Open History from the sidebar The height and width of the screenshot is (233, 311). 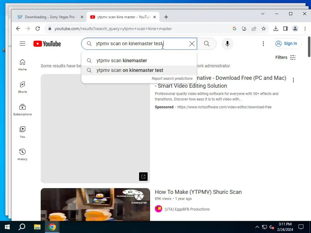click(22, 154)
